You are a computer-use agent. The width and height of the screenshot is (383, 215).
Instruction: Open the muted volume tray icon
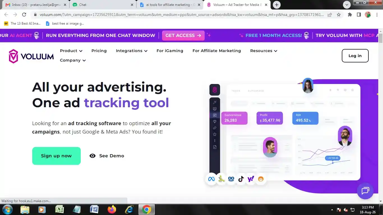(346, 210)
